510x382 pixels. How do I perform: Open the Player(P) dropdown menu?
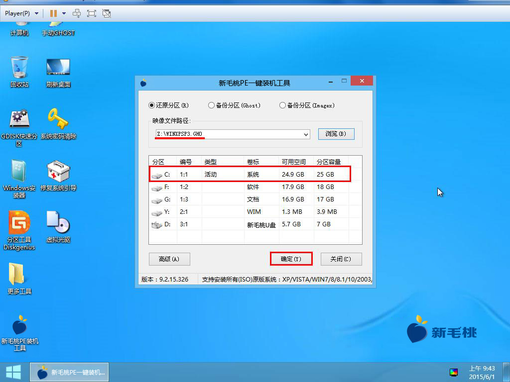pyautogui.click(x=21, y=13)
